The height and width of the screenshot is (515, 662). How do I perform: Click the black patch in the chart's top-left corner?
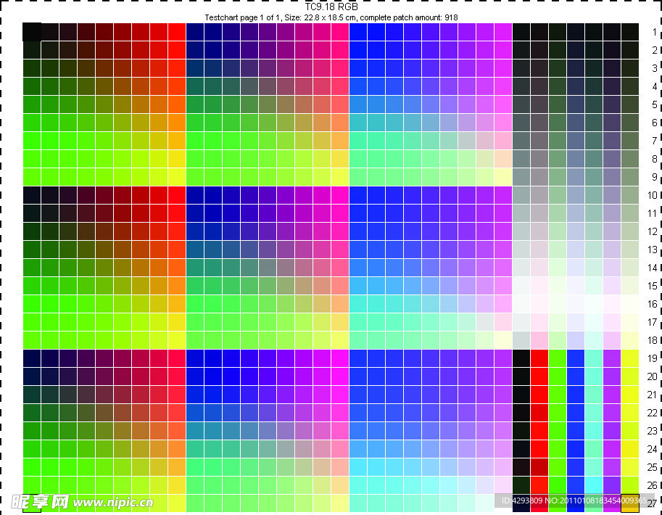coord(32,32)
